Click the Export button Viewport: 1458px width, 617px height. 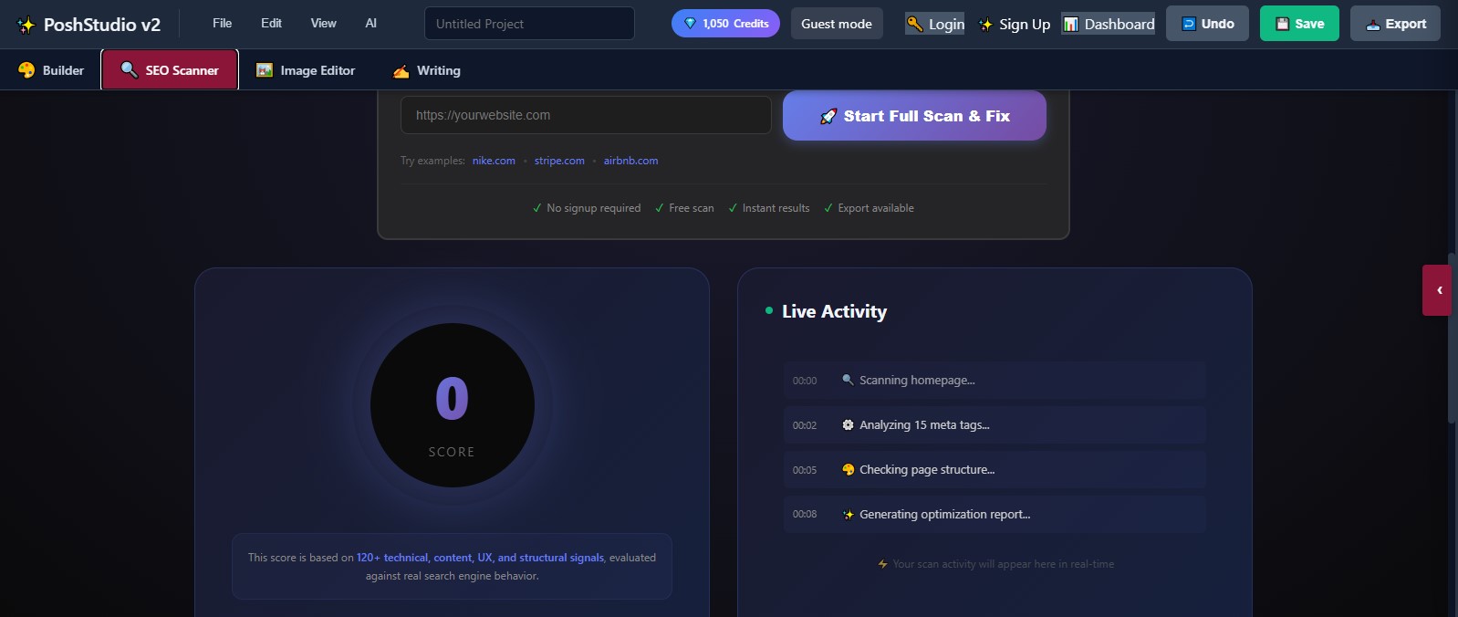point(1395,24)
